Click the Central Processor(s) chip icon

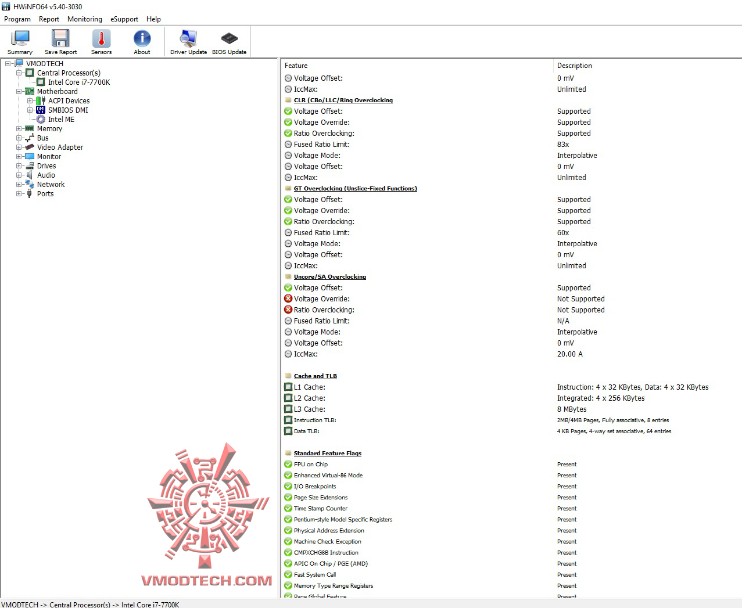point(30,73)
